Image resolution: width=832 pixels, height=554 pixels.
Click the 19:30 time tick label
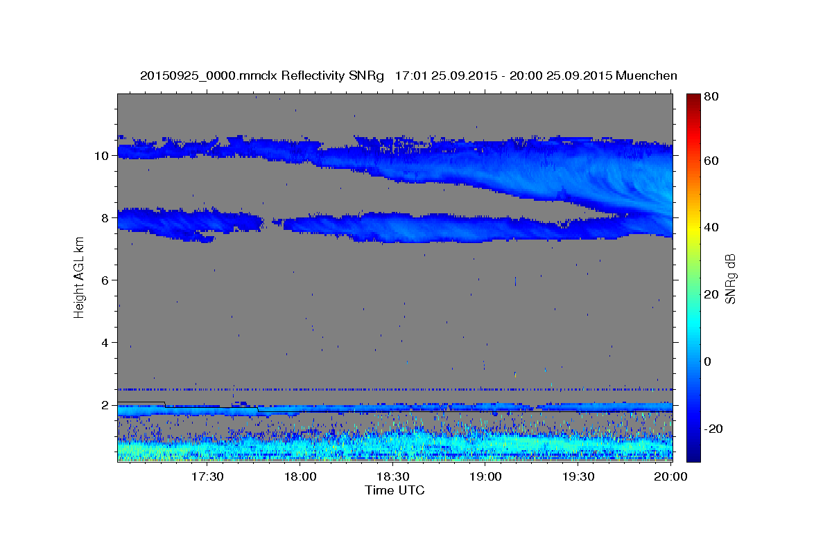(x=579, y=477)
